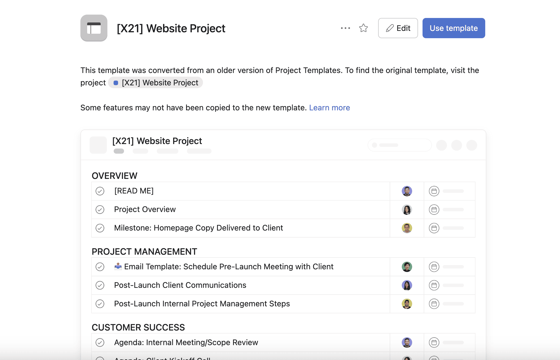Toggle checkbox for Project Overview task
Viewport: 560px width, 360px height.
tap(100, 209)
